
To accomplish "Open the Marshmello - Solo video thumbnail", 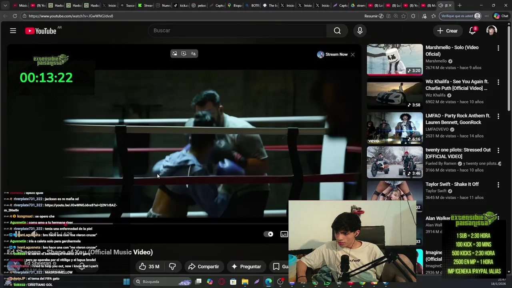I will coord(394,59).
